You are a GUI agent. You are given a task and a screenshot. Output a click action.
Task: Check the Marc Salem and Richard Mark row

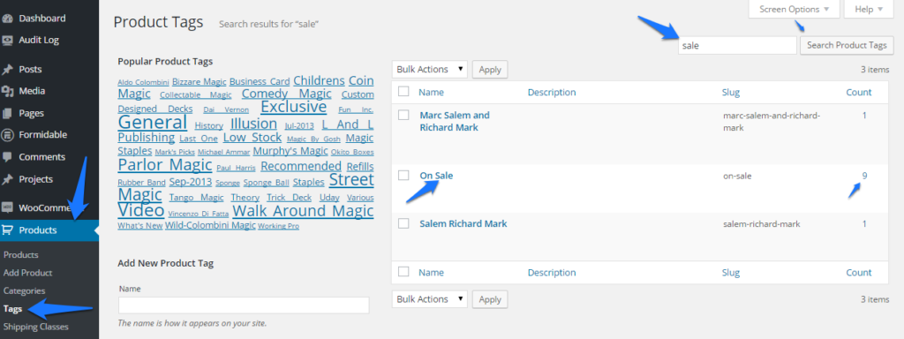click(403, 116)
